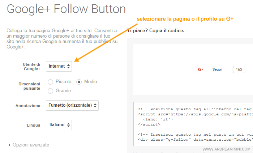Select the Piccolo button size

51,82
